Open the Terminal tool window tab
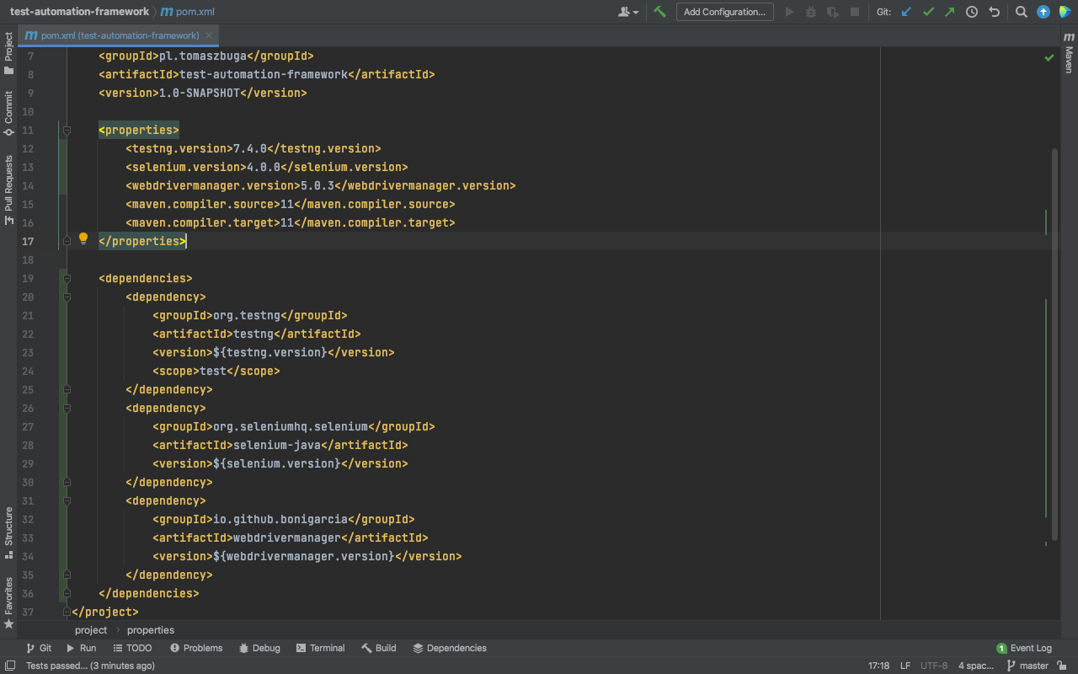 coord(320,648)
